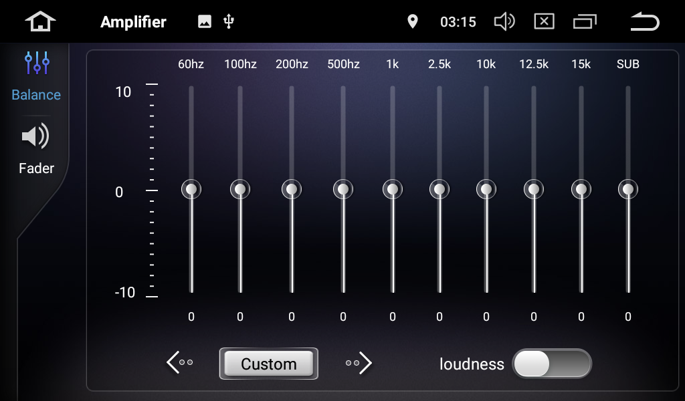Screen dimensions: 685x401
Task: Click the SUB slider knob
Action: point(628,189)
